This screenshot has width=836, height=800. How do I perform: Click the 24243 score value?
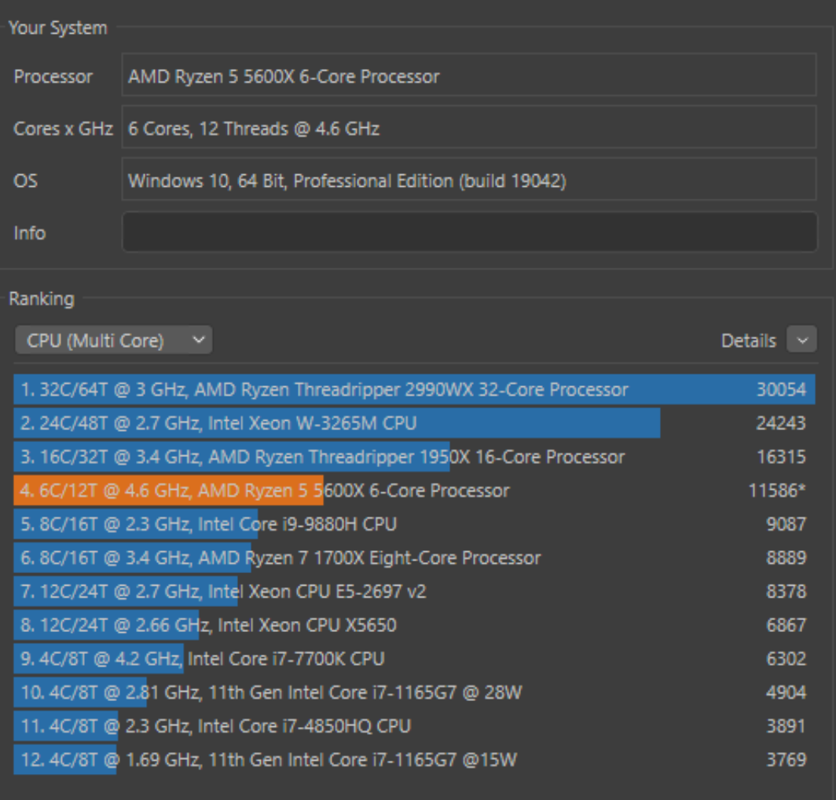[x=781, y=423]
